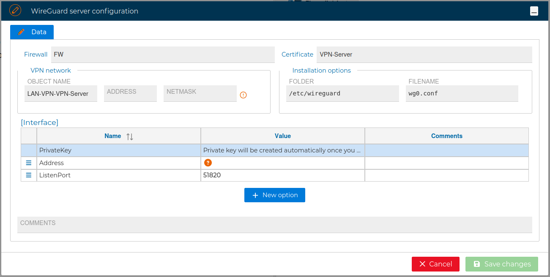The width and height of the screenshot is (550, 277).
Task: Add a New option to Interface
Action: [x=274, y=195]
